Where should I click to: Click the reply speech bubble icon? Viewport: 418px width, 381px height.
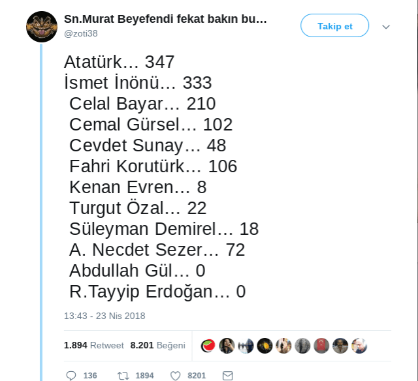(72, 375)
